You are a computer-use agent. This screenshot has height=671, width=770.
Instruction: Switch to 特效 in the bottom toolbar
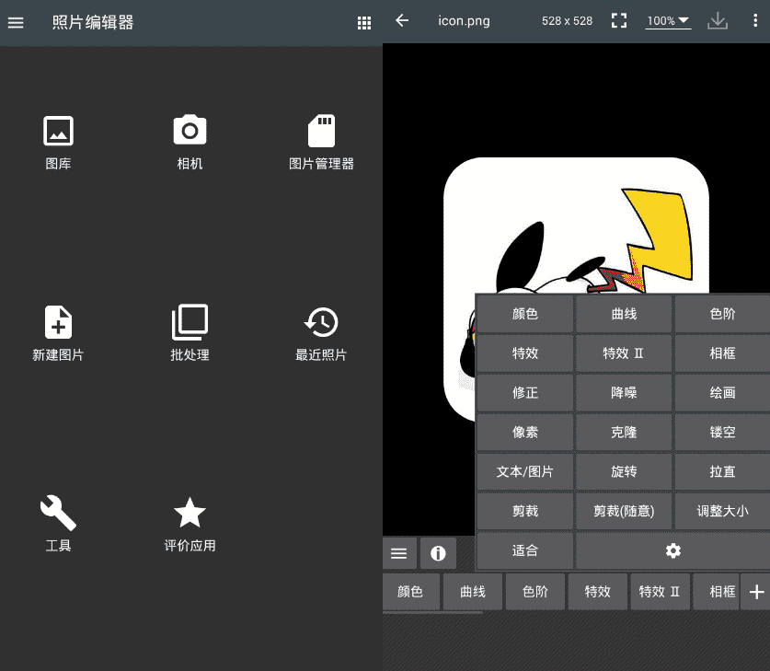tap(597, 592)
